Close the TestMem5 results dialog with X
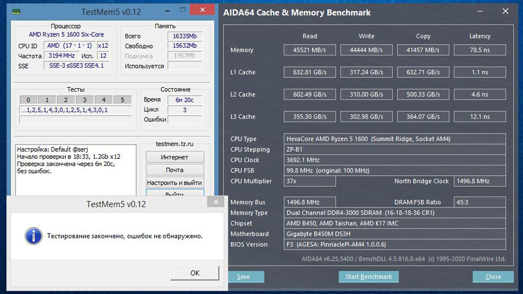523x294 pixels. click(216, 202)
